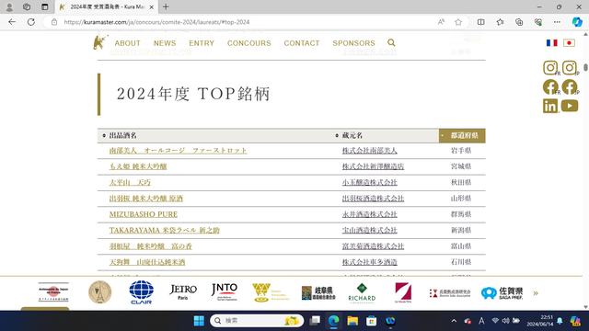Open 天狗舞 山廃仕込純米酒 link

point(147,262)
